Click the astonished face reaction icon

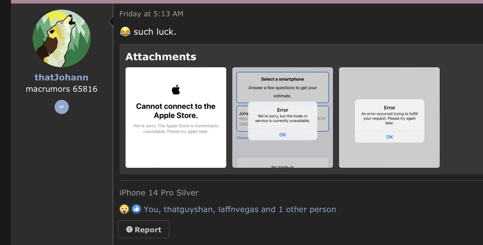pos(124,209)
